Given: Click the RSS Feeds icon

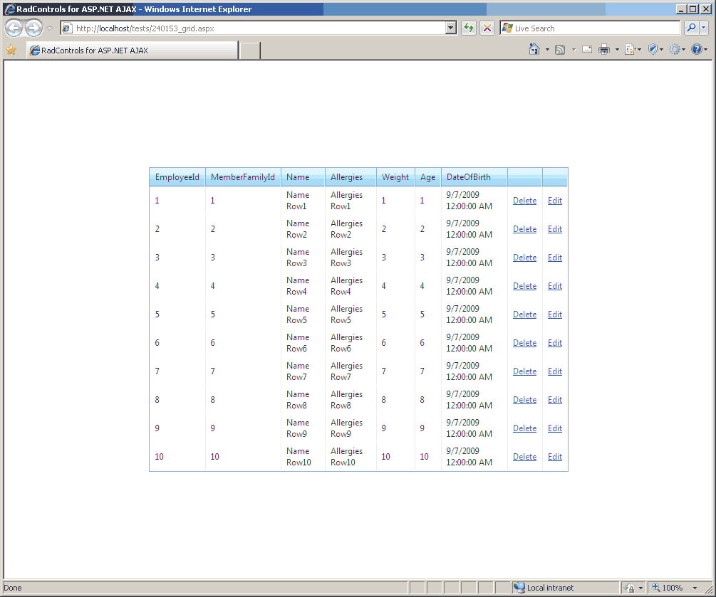Looking at the screenshot, I should (x=560, y=50).
